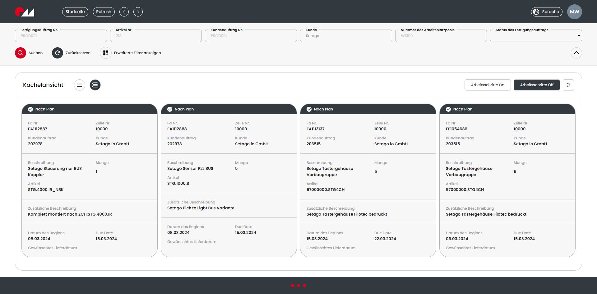Viewport: 597px width, 294px height.
Task: Click check icon on FA1112888 card
Action: tap(170, 109)
